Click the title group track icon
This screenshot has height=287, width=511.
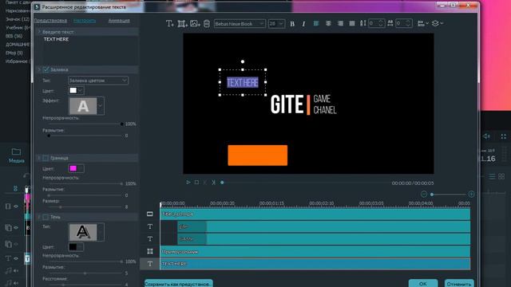click(149, 214)
